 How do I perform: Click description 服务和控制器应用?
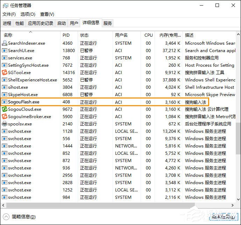(202, 58)
